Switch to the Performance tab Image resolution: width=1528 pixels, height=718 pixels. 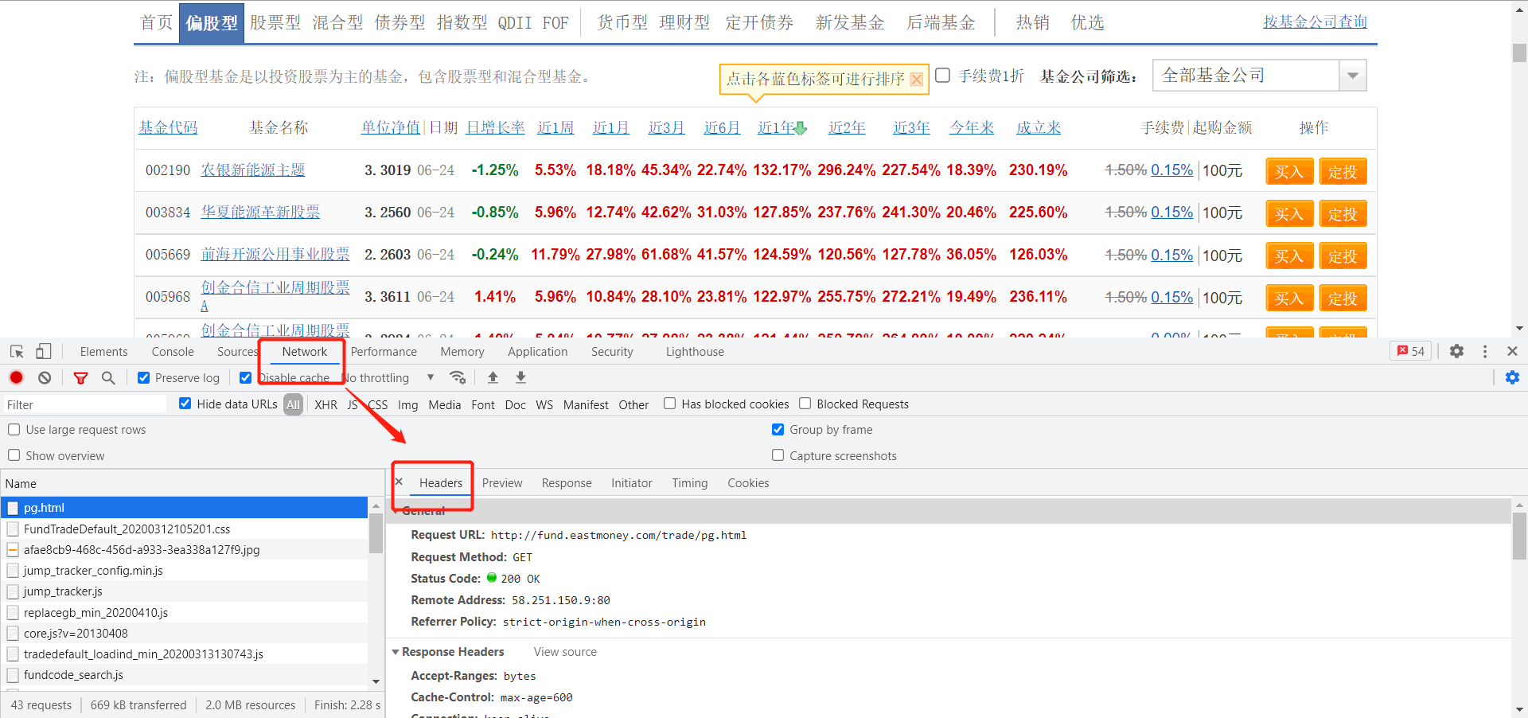384,351
